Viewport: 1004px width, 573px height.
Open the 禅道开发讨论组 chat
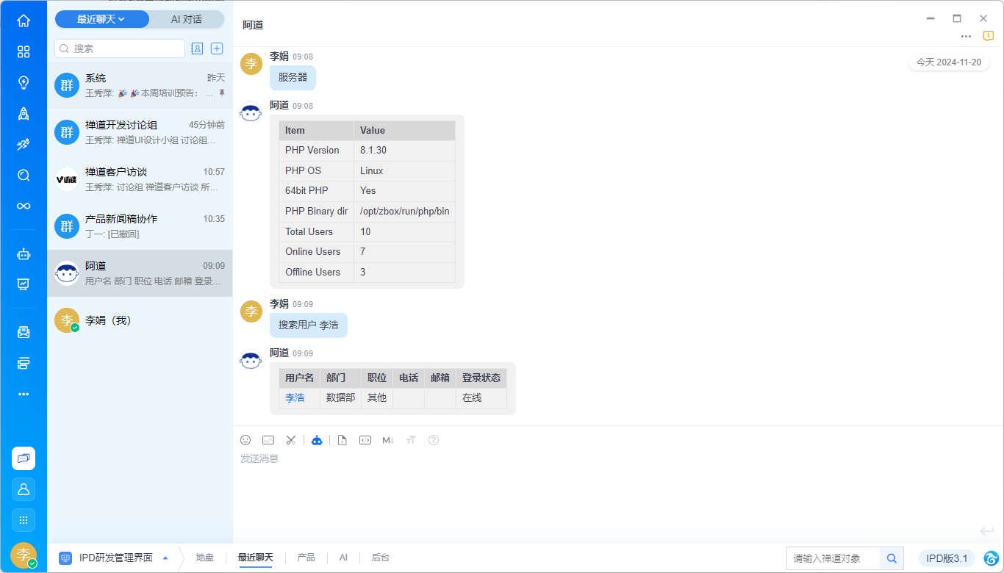[140, 132]
